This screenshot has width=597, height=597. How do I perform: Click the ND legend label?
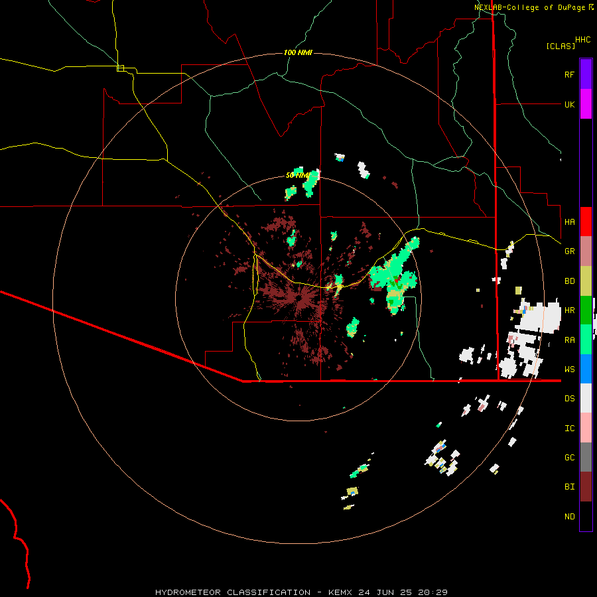[569, 516]
